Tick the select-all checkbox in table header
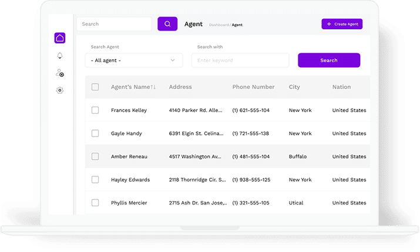 [x=95, y=87]
